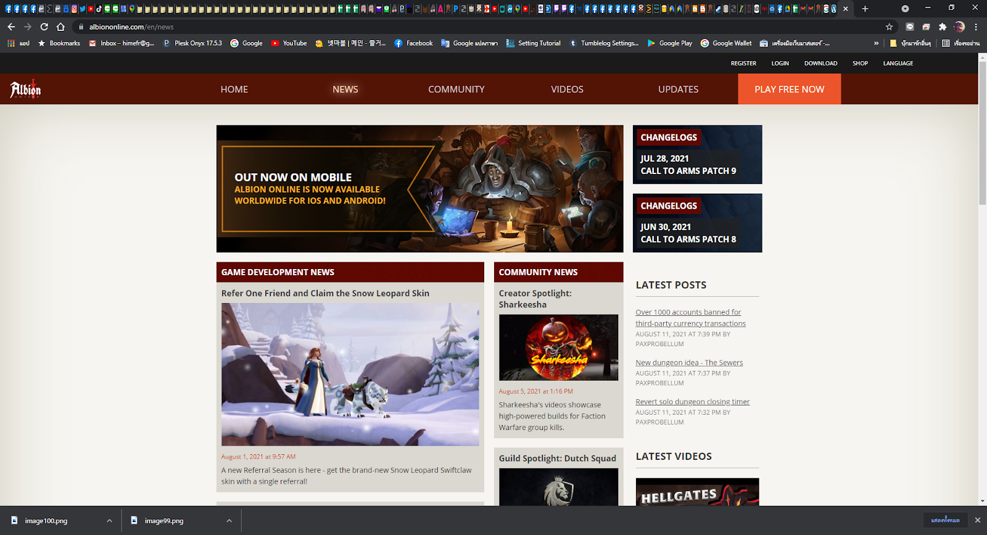This screenshot has width=987, height=535.
Task: Click the scrollbar down arrow
Action: click(982, 500)
